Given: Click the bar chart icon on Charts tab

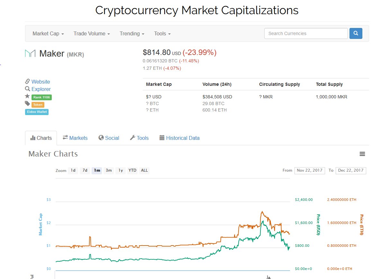Looking at the screenshot, I should coord(33,138).
